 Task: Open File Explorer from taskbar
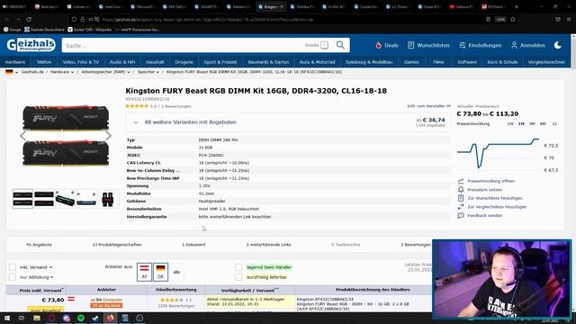(x=37, y=318)
